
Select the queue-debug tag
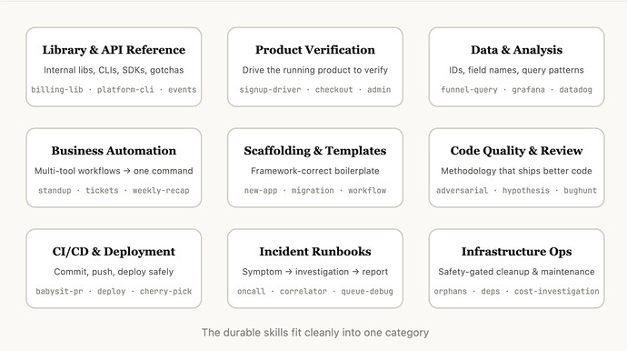(x=367, y=291)
